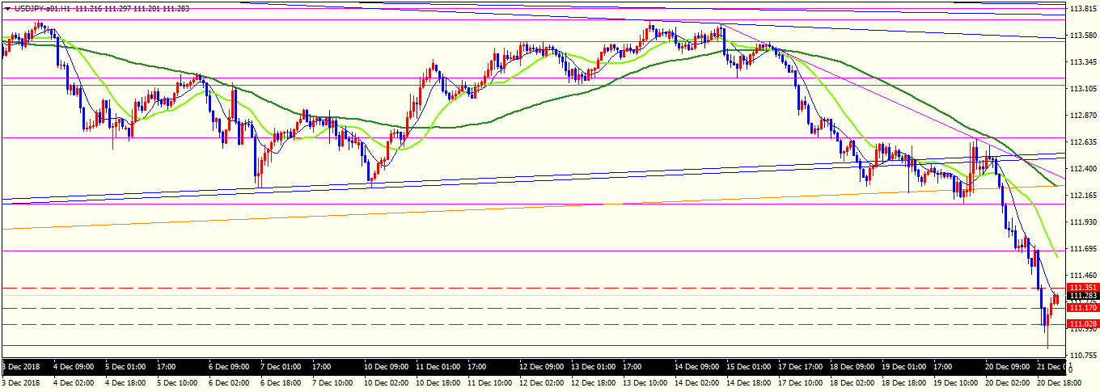Click the 15 Dec 01:00 time label

tap(748, 366)
